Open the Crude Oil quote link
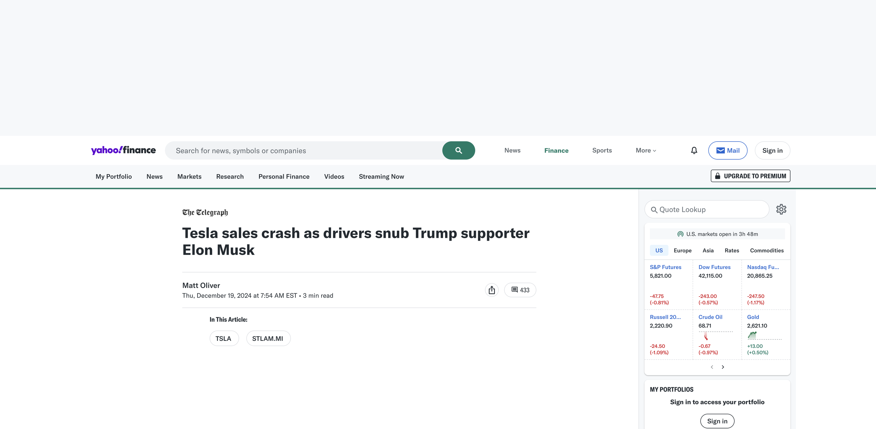876x429 pixels. 710,317
